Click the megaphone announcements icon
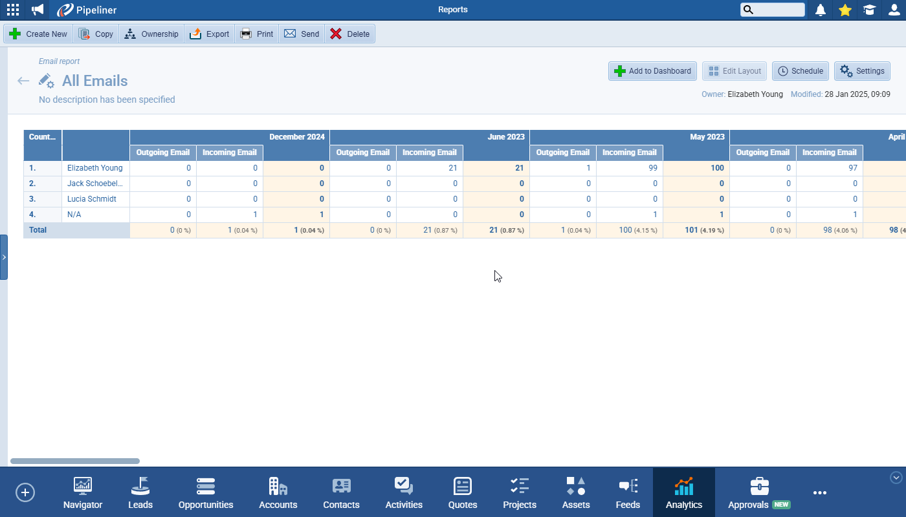Screen dimensions: 906x517 38,10
